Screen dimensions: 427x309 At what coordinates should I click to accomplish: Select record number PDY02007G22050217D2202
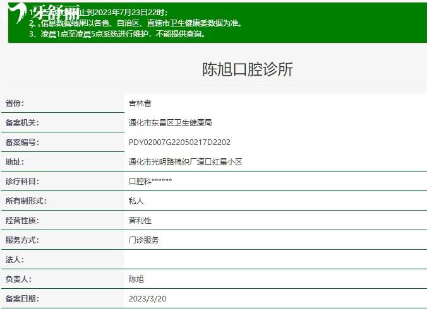(x=179, y=143)
